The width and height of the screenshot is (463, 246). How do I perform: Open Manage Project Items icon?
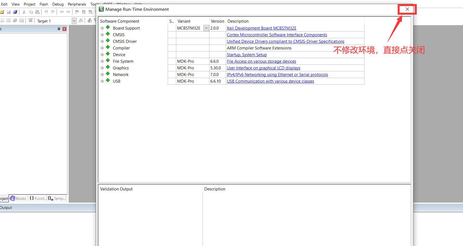click(x=90, y=20)
